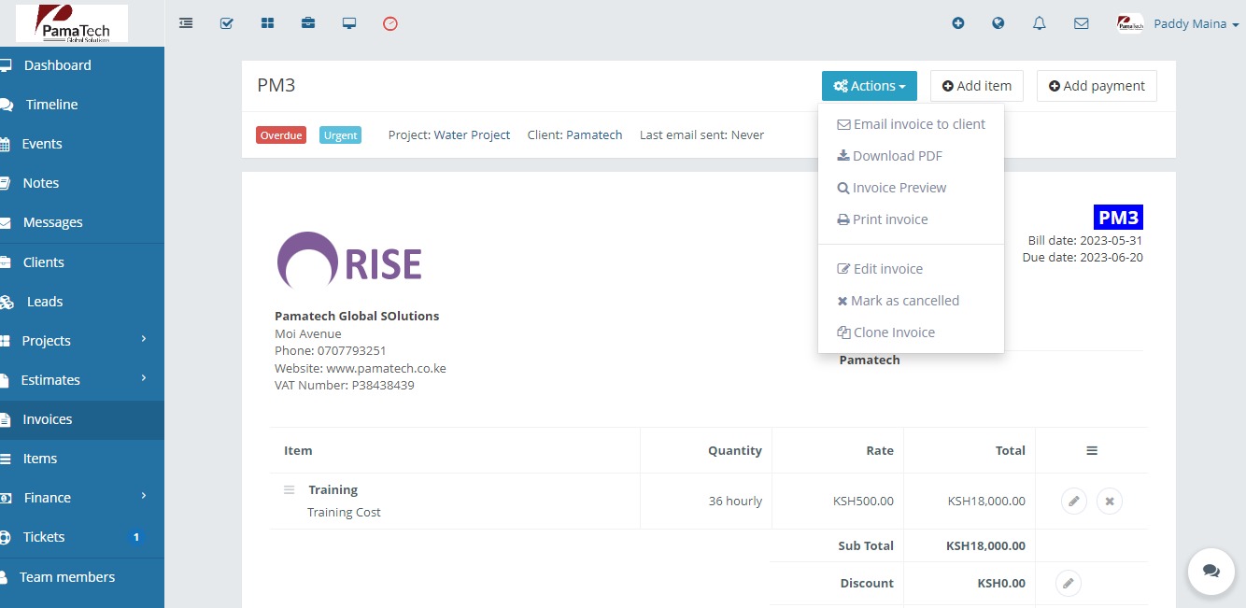
Task: Click the monitor icon in top bar
Action: coord(349,23)
